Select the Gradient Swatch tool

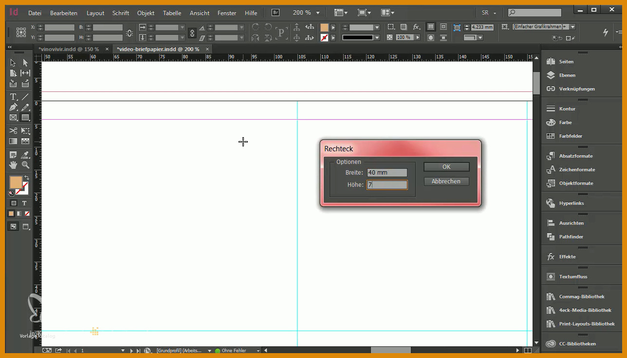(13, 141)
